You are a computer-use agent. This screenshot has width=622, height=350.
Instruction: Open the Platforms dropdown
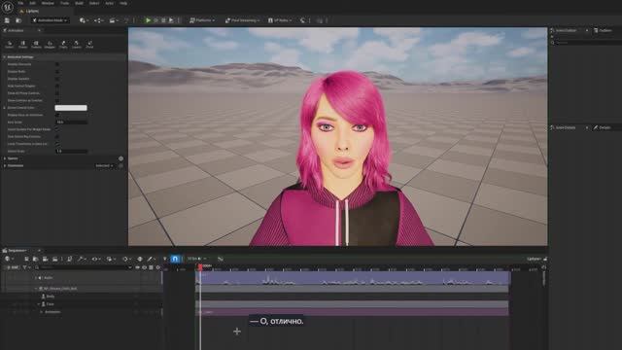pyautogui.click(x=202, y=20)
